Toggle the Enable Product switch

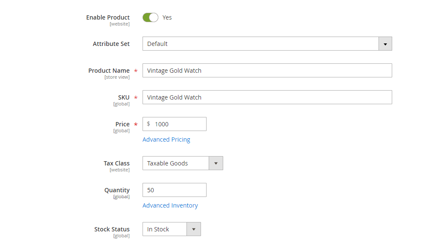point(150,17)
